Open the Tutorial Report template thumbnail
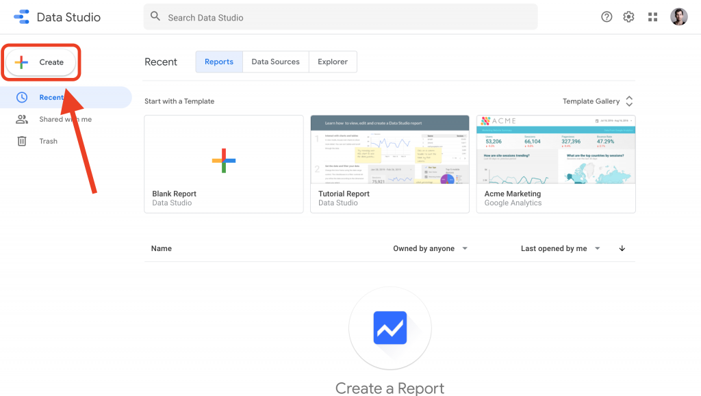The height and width of the screenshot is (396, 701). click(390, 150)
